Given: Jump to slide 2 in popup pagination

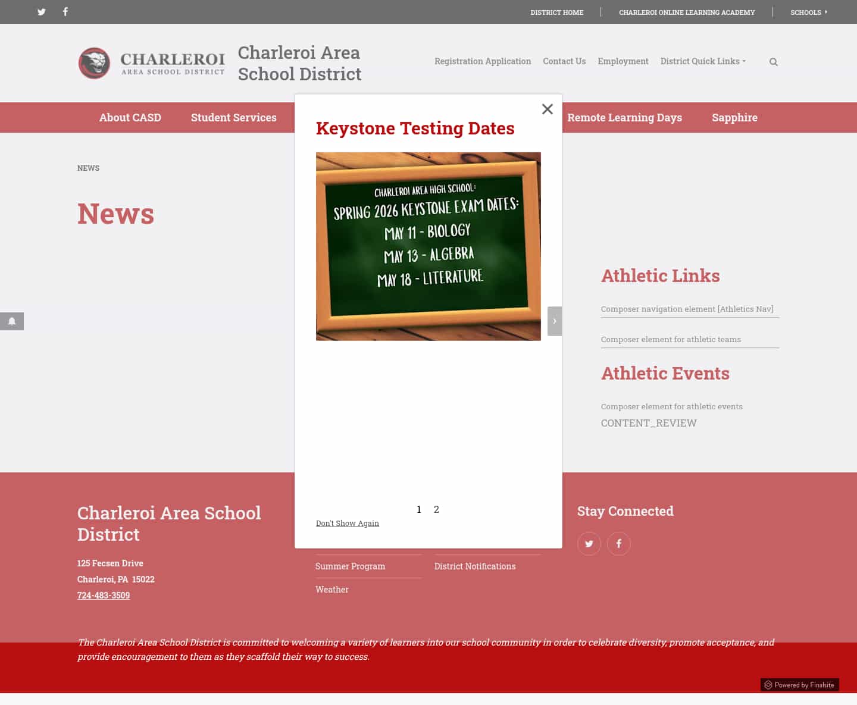Looking at the screenshot, I should click(x=437, y=509).
